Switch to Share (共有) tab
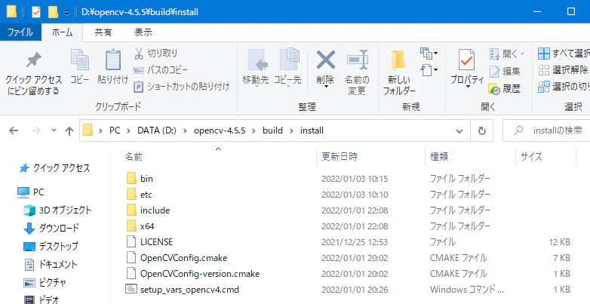The width and height of the screenshot is (590, 304). point(103,32)
